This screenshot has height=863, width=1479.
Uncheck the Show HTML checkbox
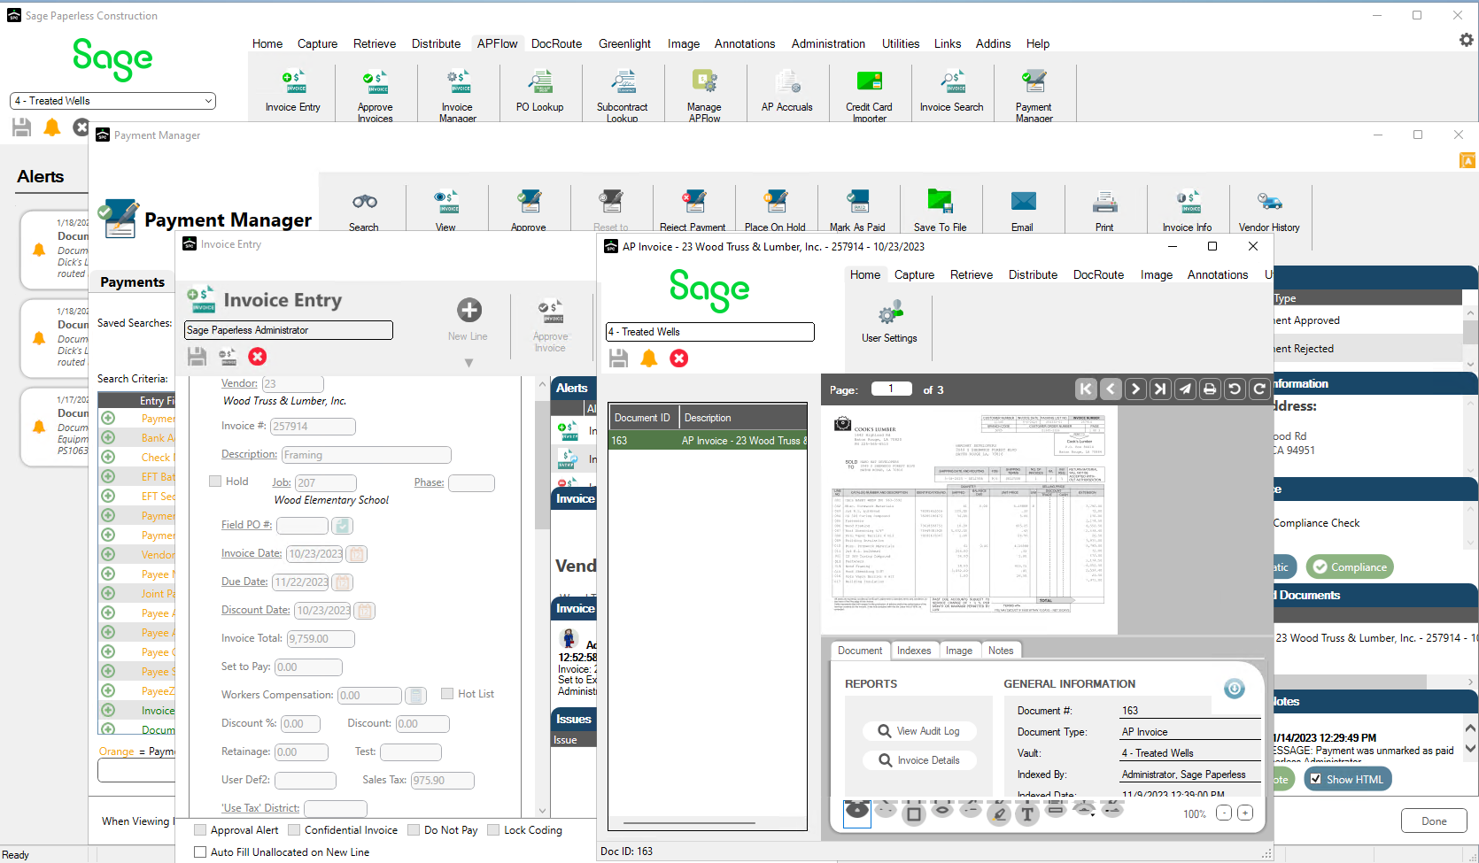coord(1316,779)
